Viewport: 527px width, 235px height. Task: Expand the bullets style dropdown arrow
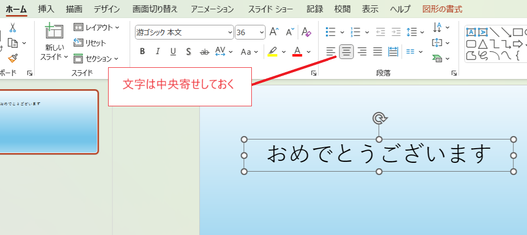coord(342,32)
